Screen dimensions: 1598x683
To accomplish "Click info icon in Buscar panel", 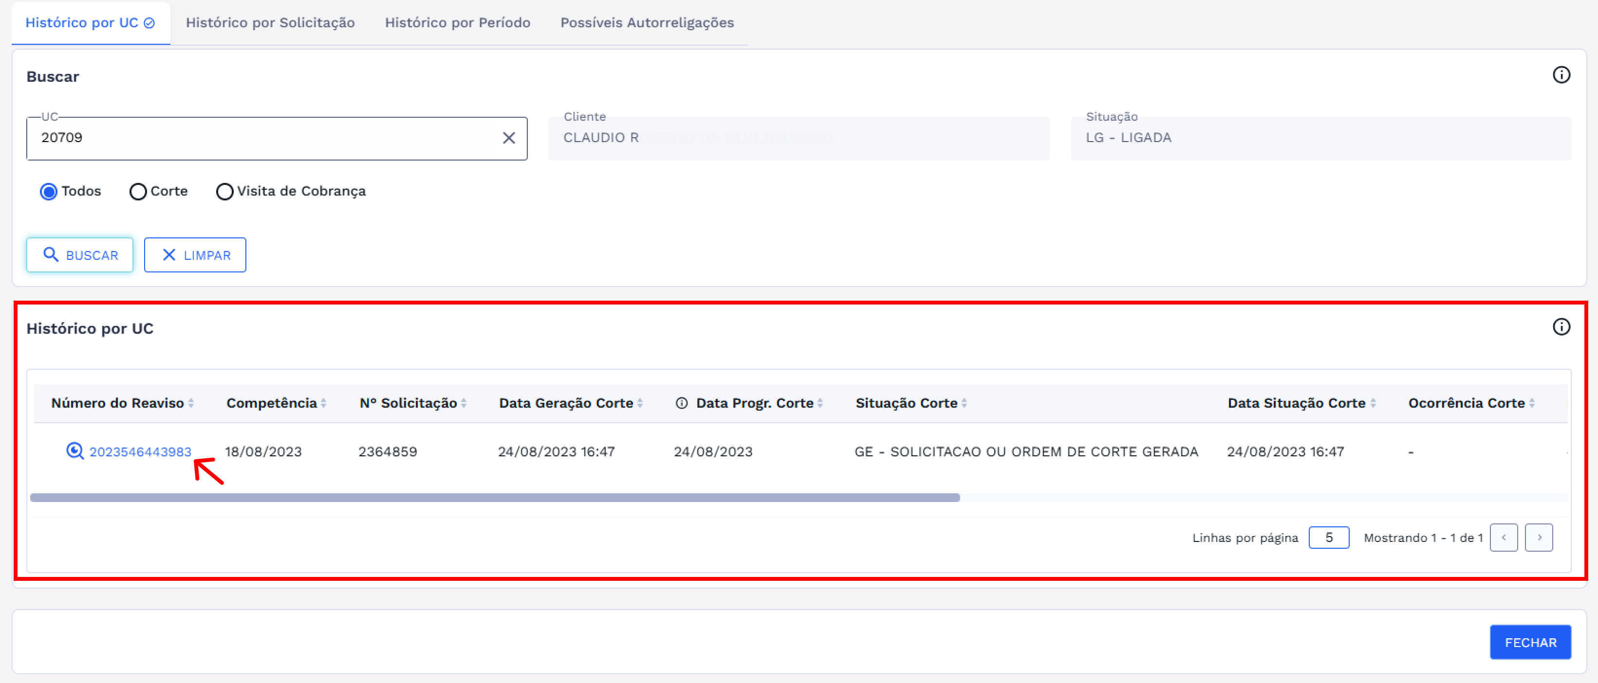I will point(1561,75).
